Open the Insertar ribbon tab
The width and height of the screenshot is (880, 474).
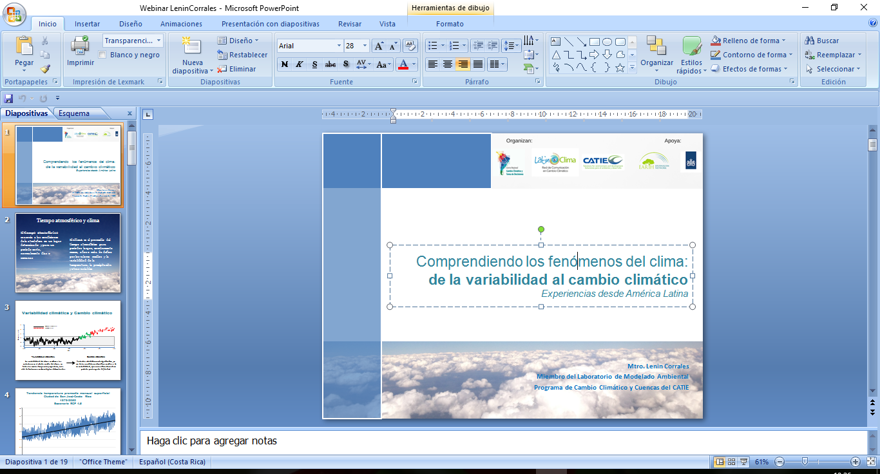[87, 24]
